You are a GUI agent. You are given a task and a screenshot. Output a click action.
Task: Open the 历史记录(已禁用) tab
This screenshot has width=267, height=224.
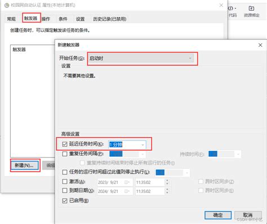coord(110,19)
